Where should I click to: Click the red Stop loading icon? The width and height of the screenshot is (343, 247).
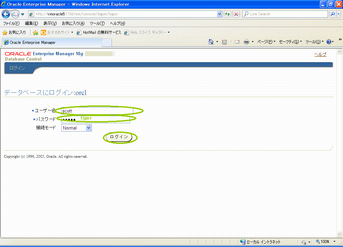[236, 14]
